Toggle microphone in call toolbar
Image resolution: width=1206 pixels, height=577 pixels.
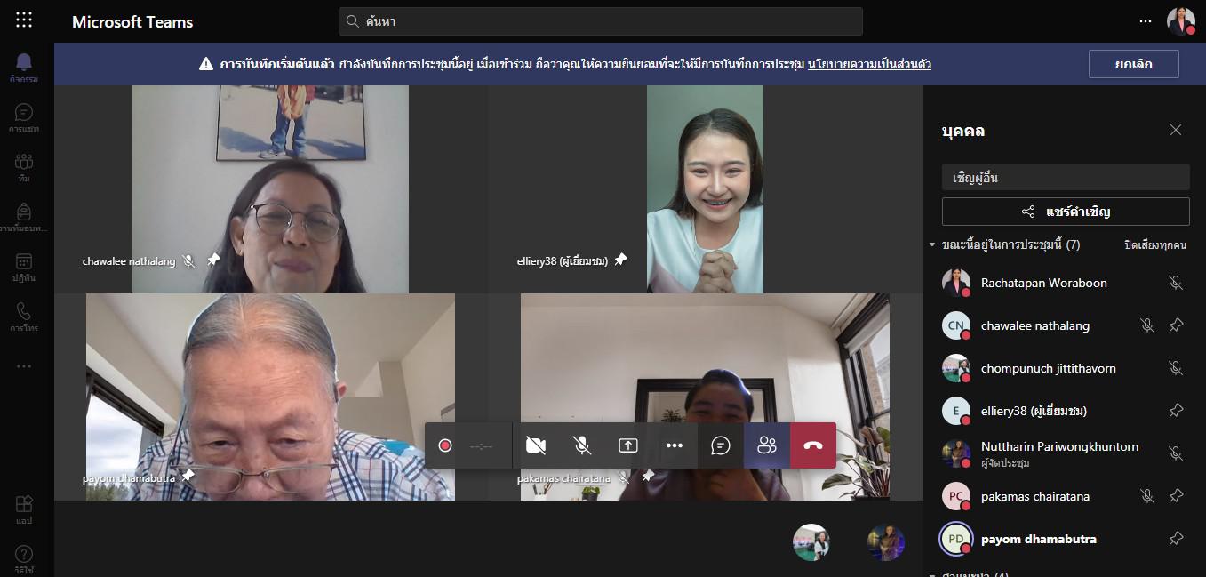[582, 445]
